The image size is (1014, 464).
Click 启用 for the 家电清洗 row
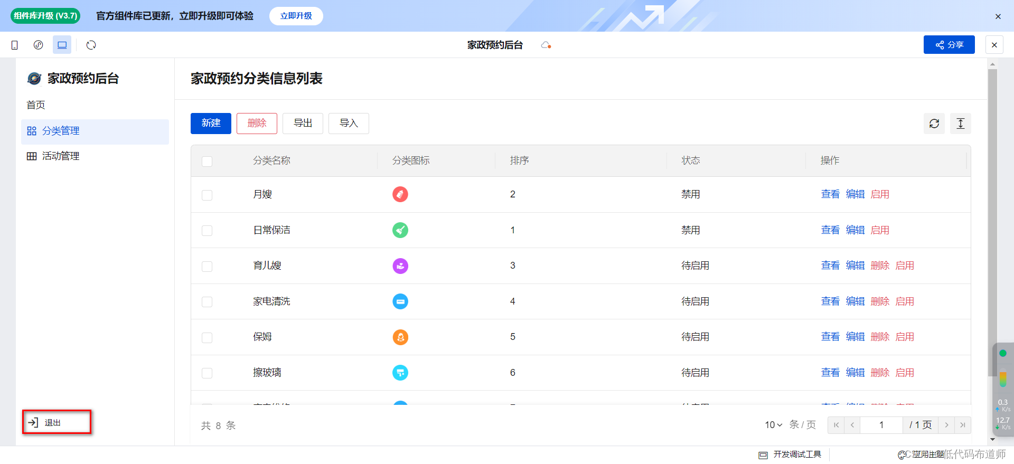coord(905,301)
